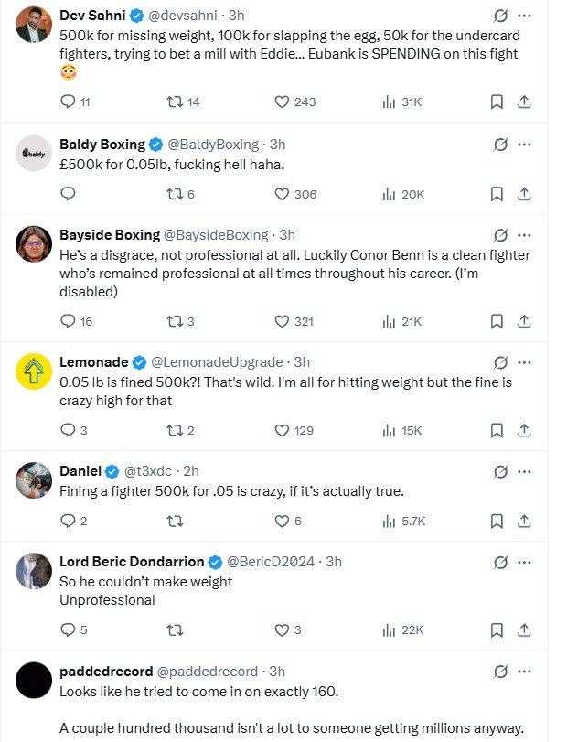Expand three-dot menu on paddedrecord's tweet
567x742 pixels.
click(524, 672)
